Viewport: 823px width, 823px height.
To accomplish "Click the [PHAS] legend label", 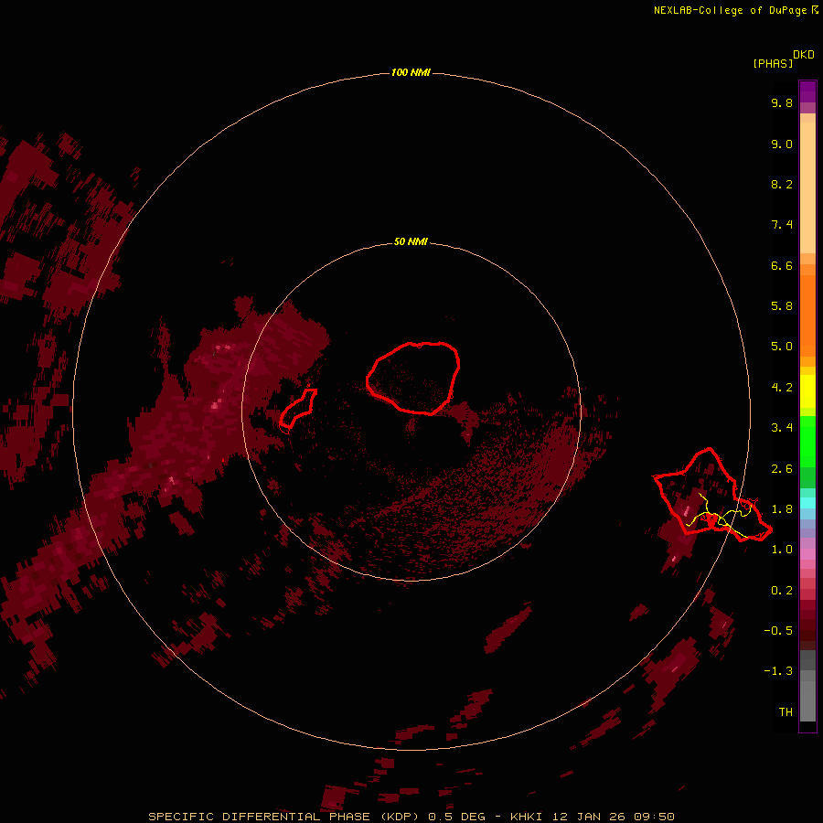I will click(x=773, y=63).
